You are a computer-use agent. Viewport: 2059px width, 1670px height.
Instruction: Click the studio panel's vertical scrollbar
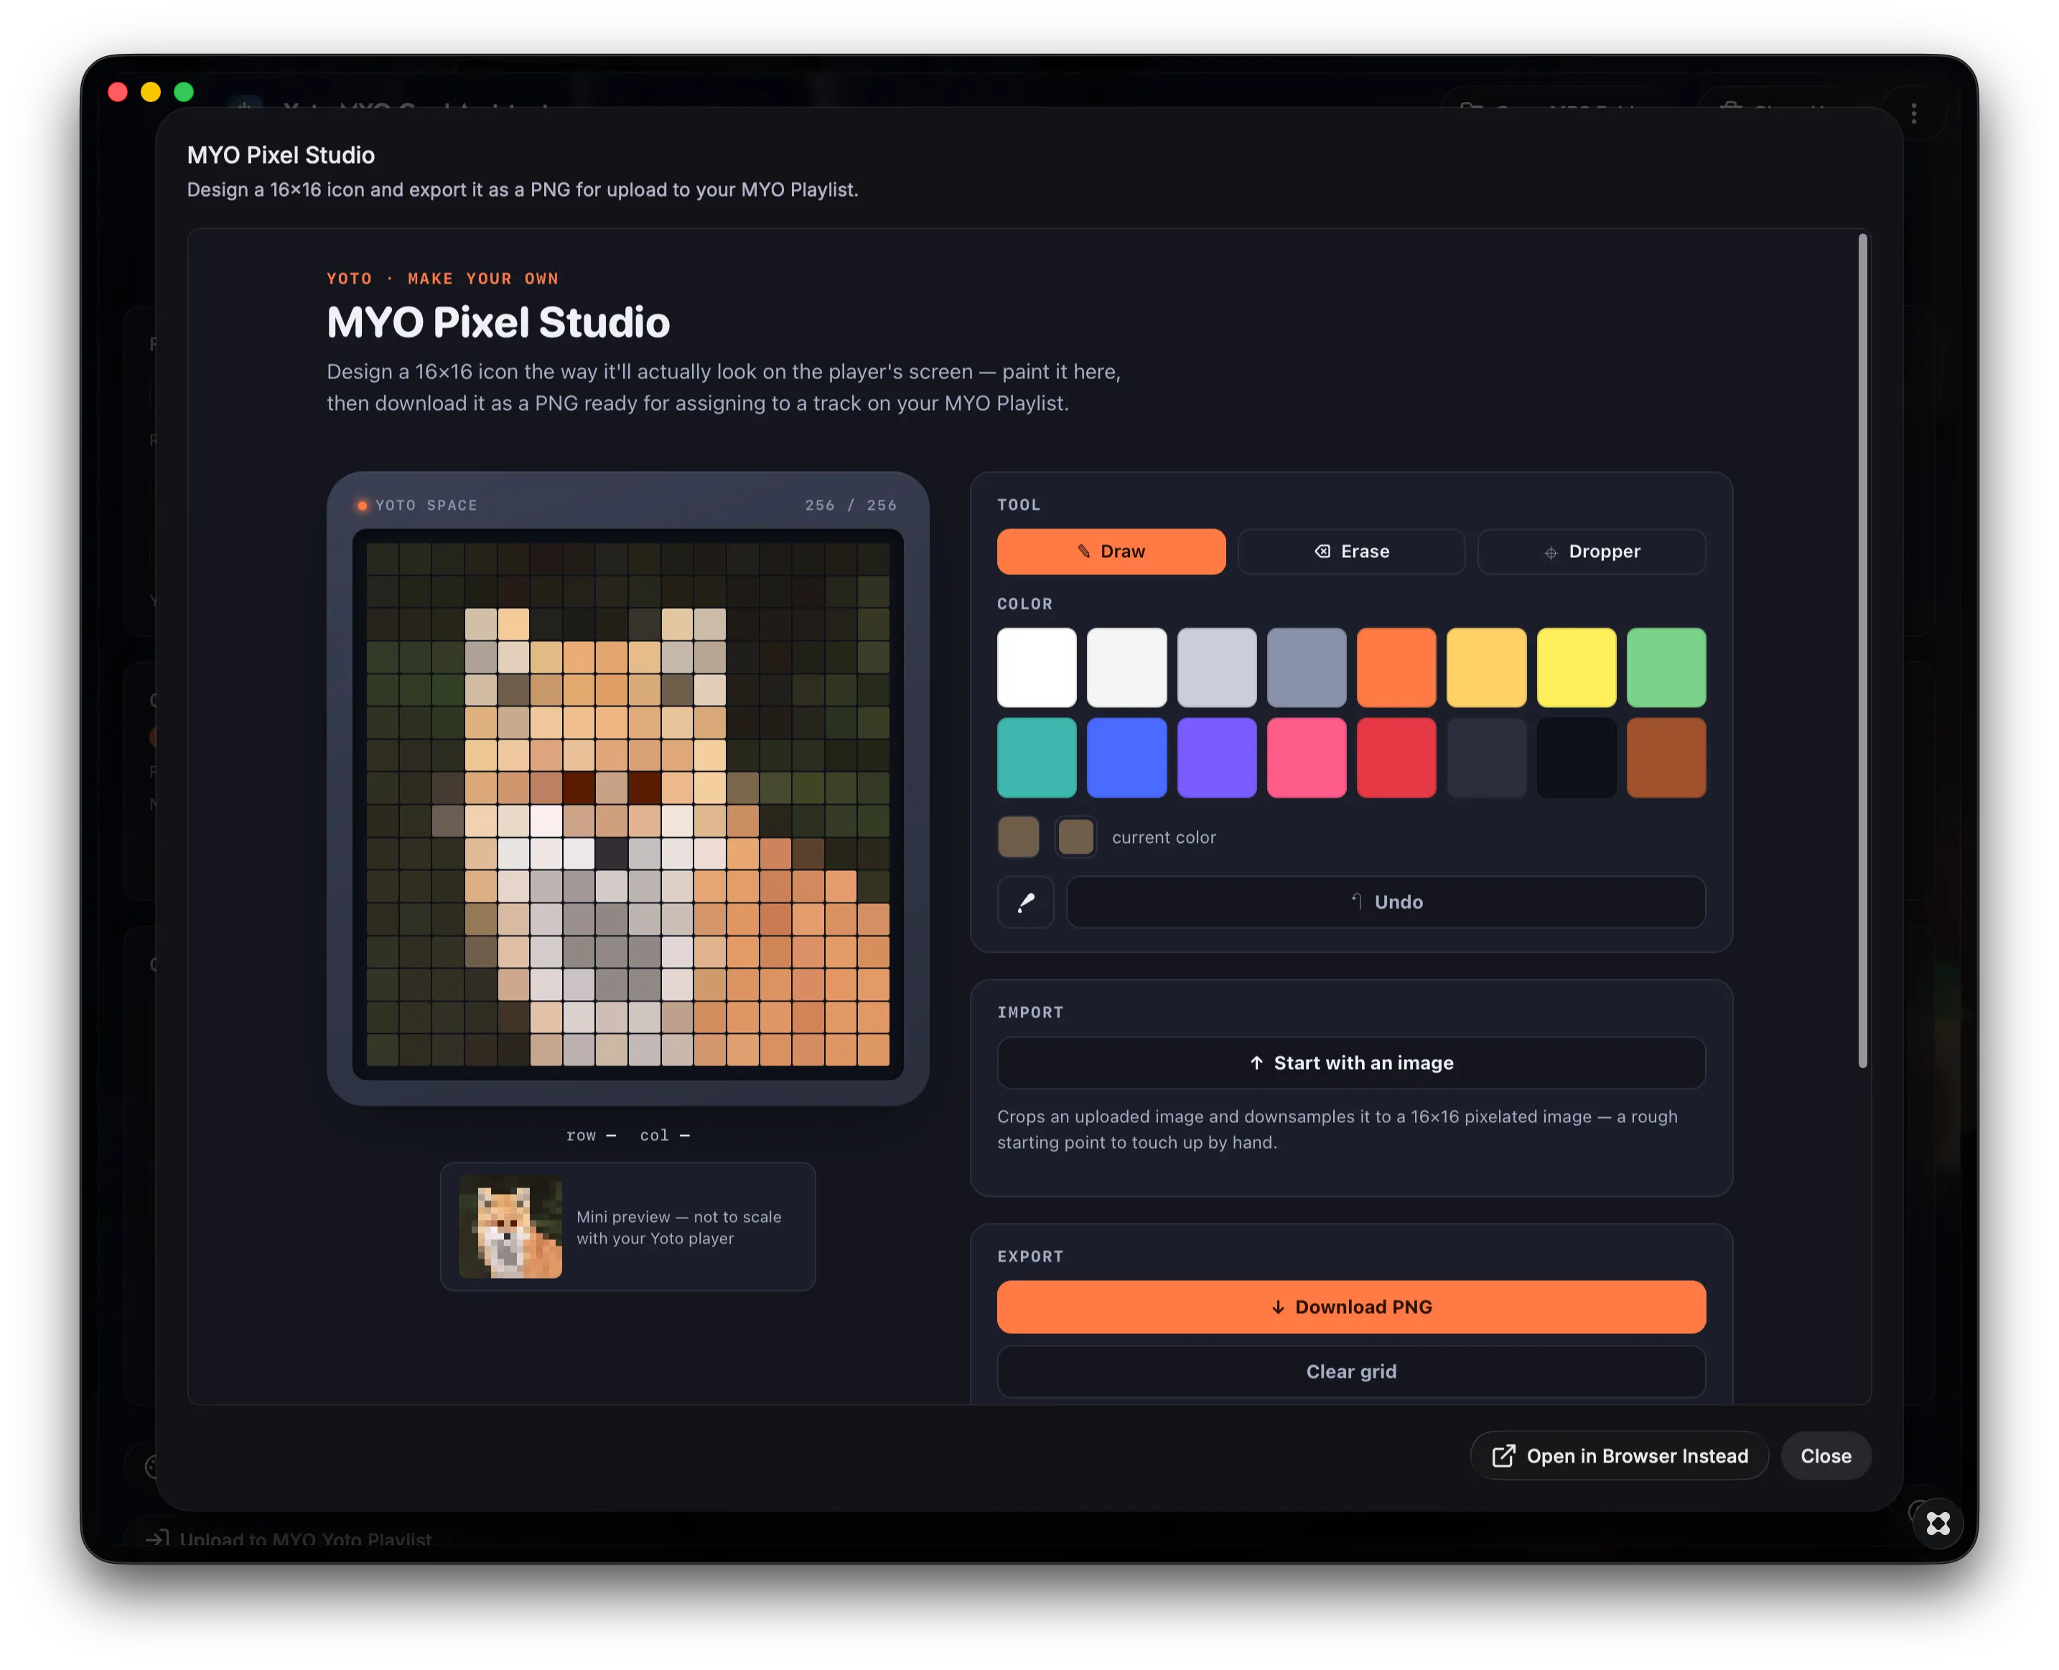click(x=1862, y=650)
